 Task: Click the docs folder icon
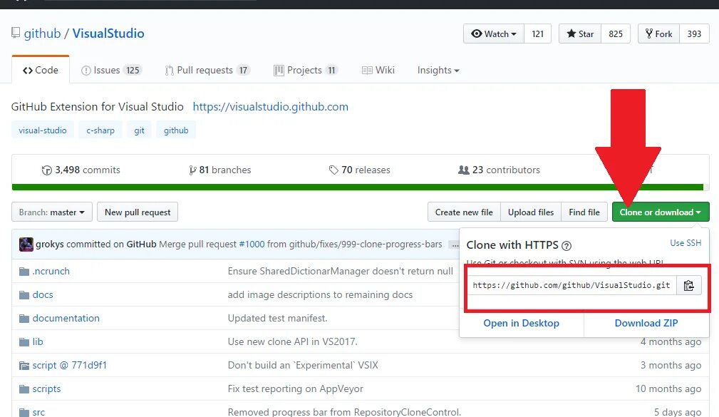coord(24,295)
